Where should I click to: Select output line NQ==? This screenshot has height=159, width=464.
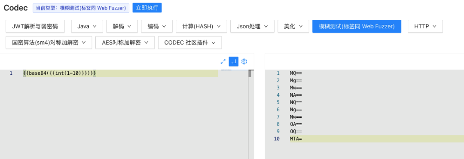(x=296, y=102)
